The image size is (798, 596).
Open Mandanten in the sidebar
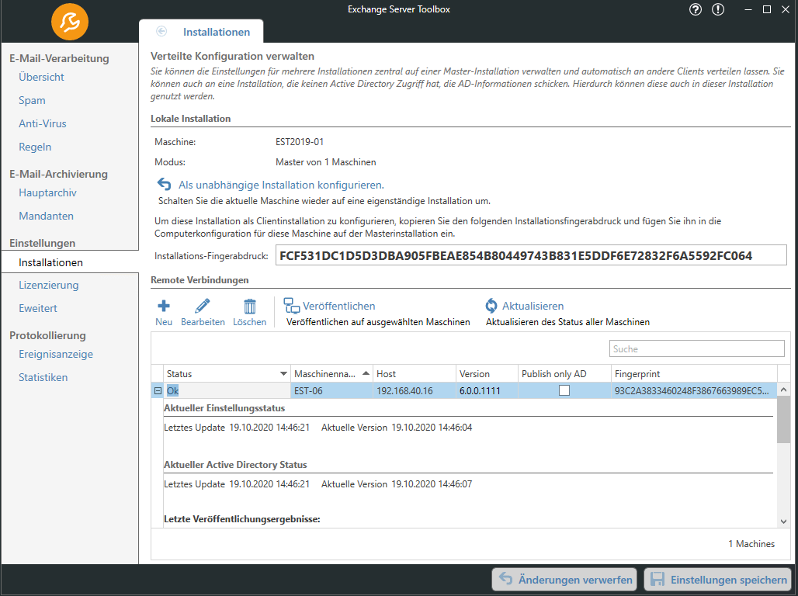click(x=46, y=217)
